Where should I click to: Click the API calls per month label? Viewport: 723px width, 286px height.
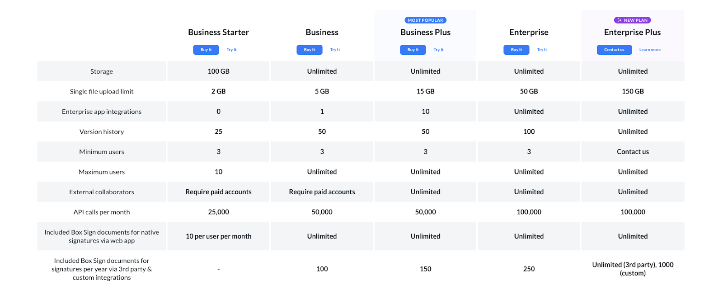(102, 212)
